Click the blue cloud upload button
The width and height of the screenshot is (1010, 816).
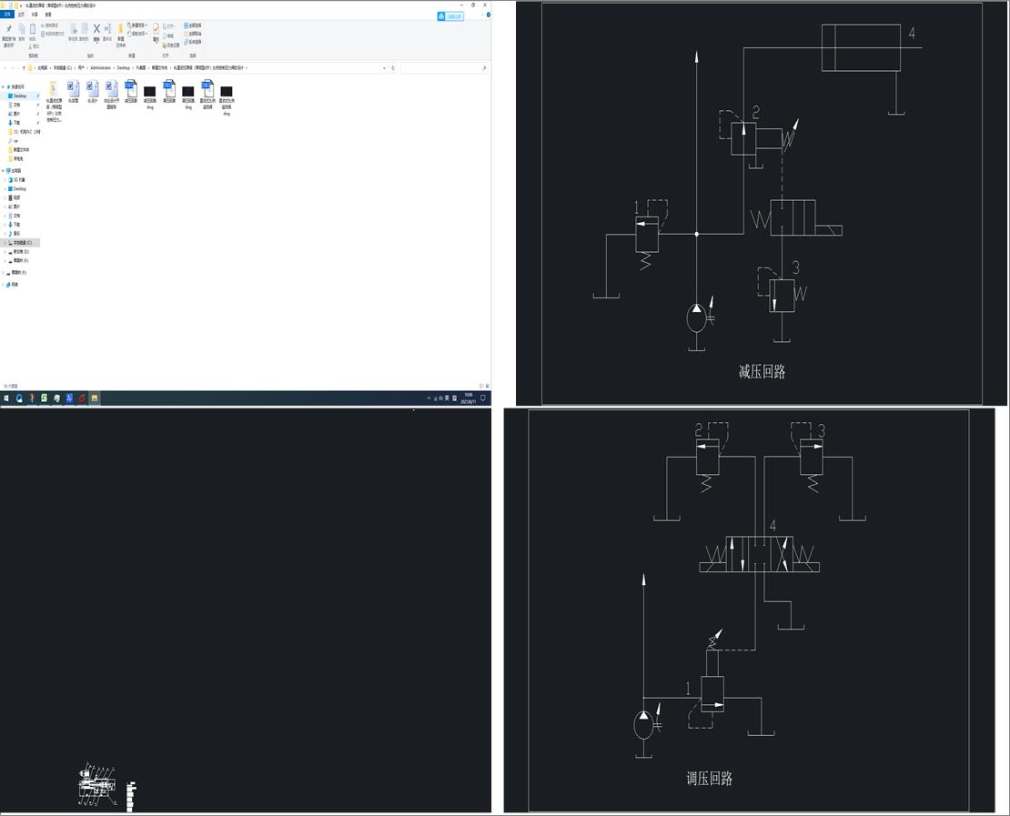[450, 16]
